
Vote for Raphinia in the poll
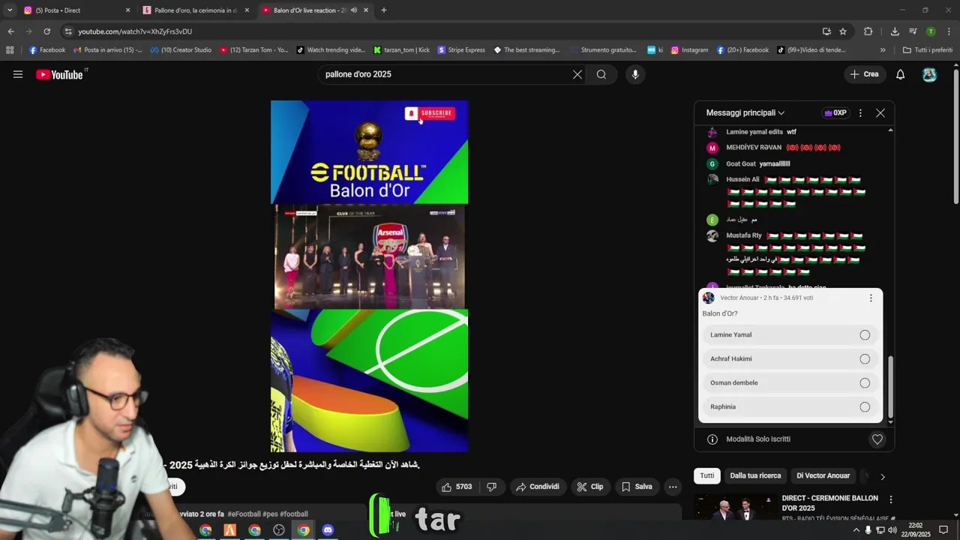tap(790, 407)
